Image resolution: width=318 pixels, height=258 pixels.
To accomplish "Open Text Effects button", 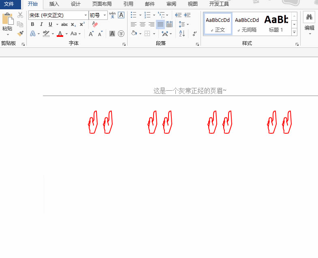I will (x=33, y=34).
